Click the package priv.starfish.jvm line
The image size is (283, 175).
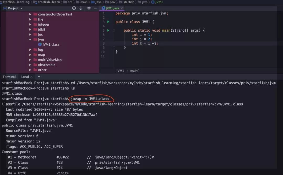point(142,13)
